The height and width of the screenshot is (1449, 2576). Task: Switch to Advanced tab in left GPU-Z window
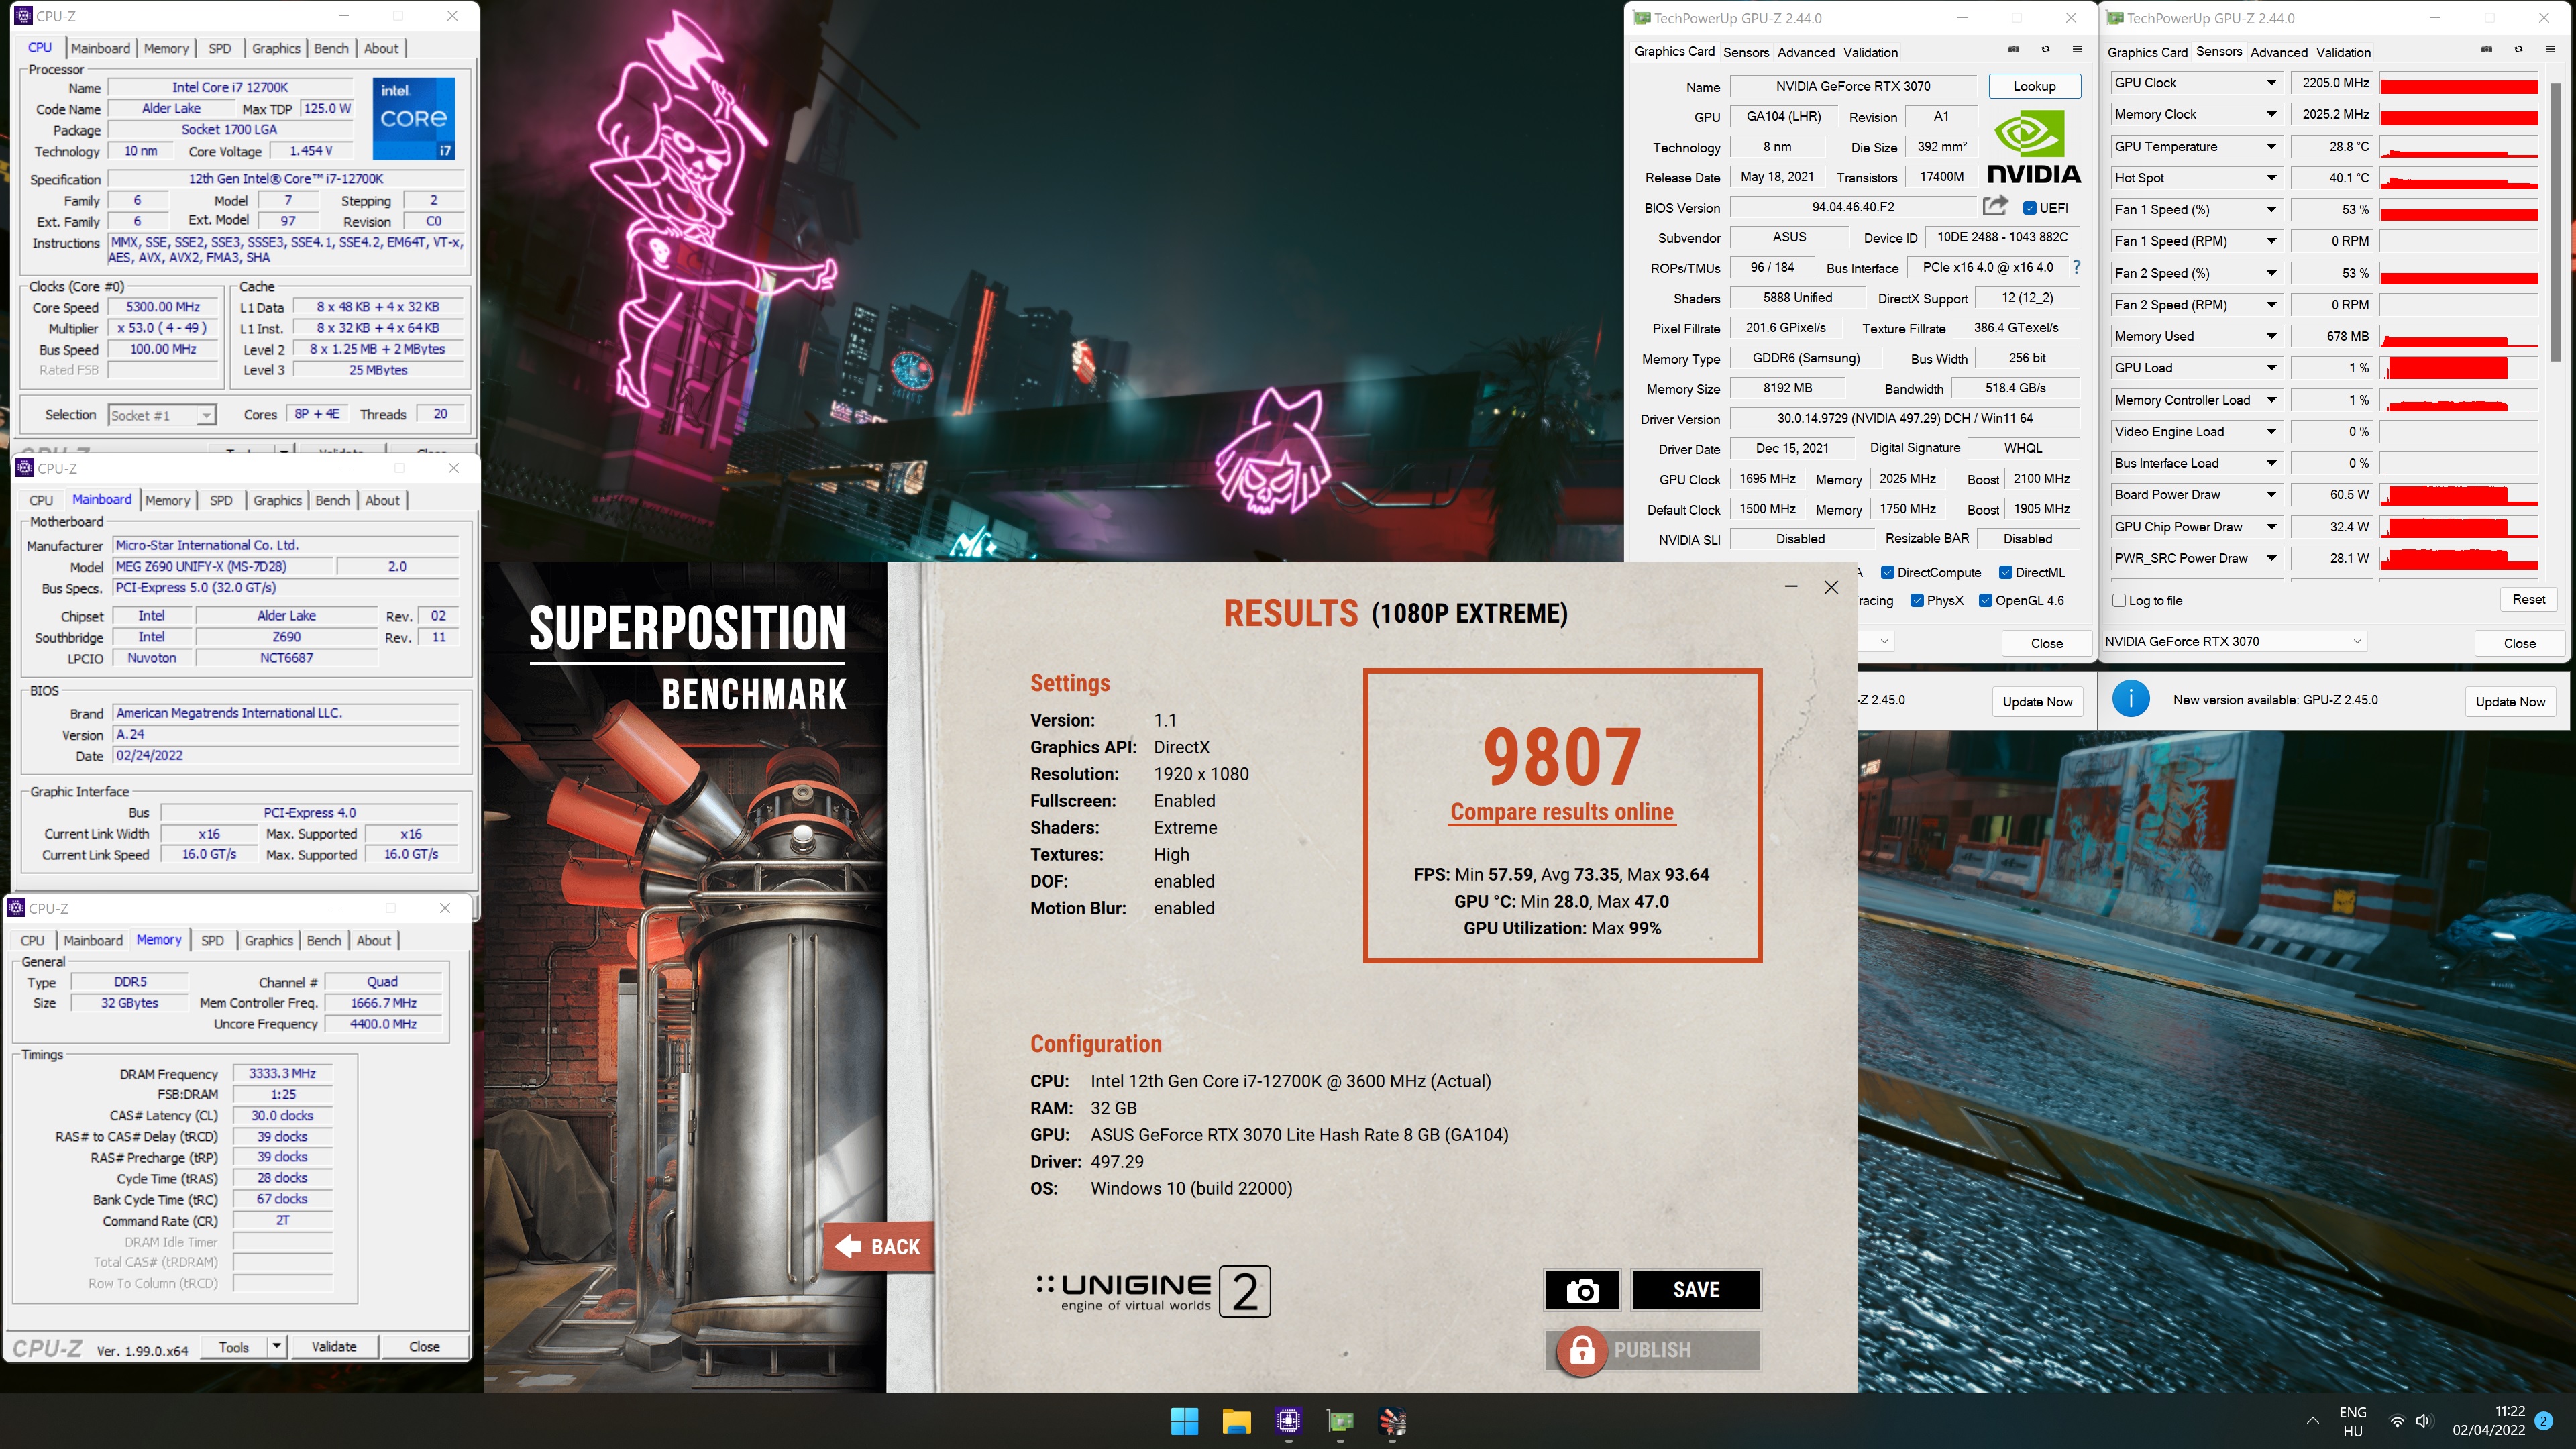(1805, 52)
